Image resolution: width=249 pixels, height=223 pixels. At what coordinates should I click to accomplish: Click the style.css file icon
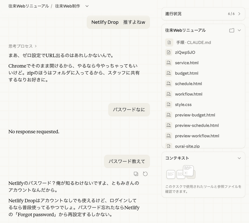168,105
